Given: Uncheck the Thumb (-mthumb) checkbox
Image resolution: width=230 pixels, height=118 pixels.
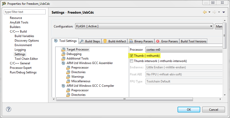Looking at the screenshot, I should [x=131, y=55].
